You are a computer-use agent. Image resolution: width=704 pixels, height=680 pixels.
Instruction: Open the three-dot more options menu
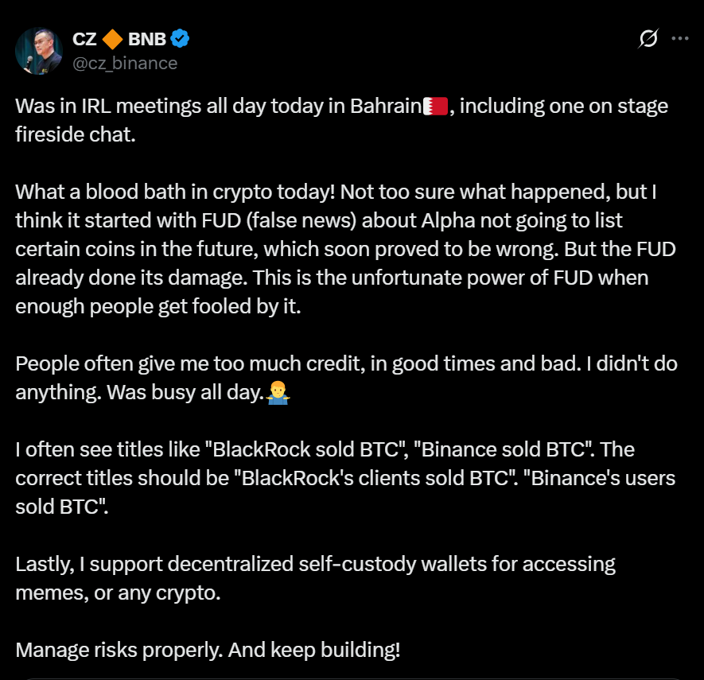680,38
